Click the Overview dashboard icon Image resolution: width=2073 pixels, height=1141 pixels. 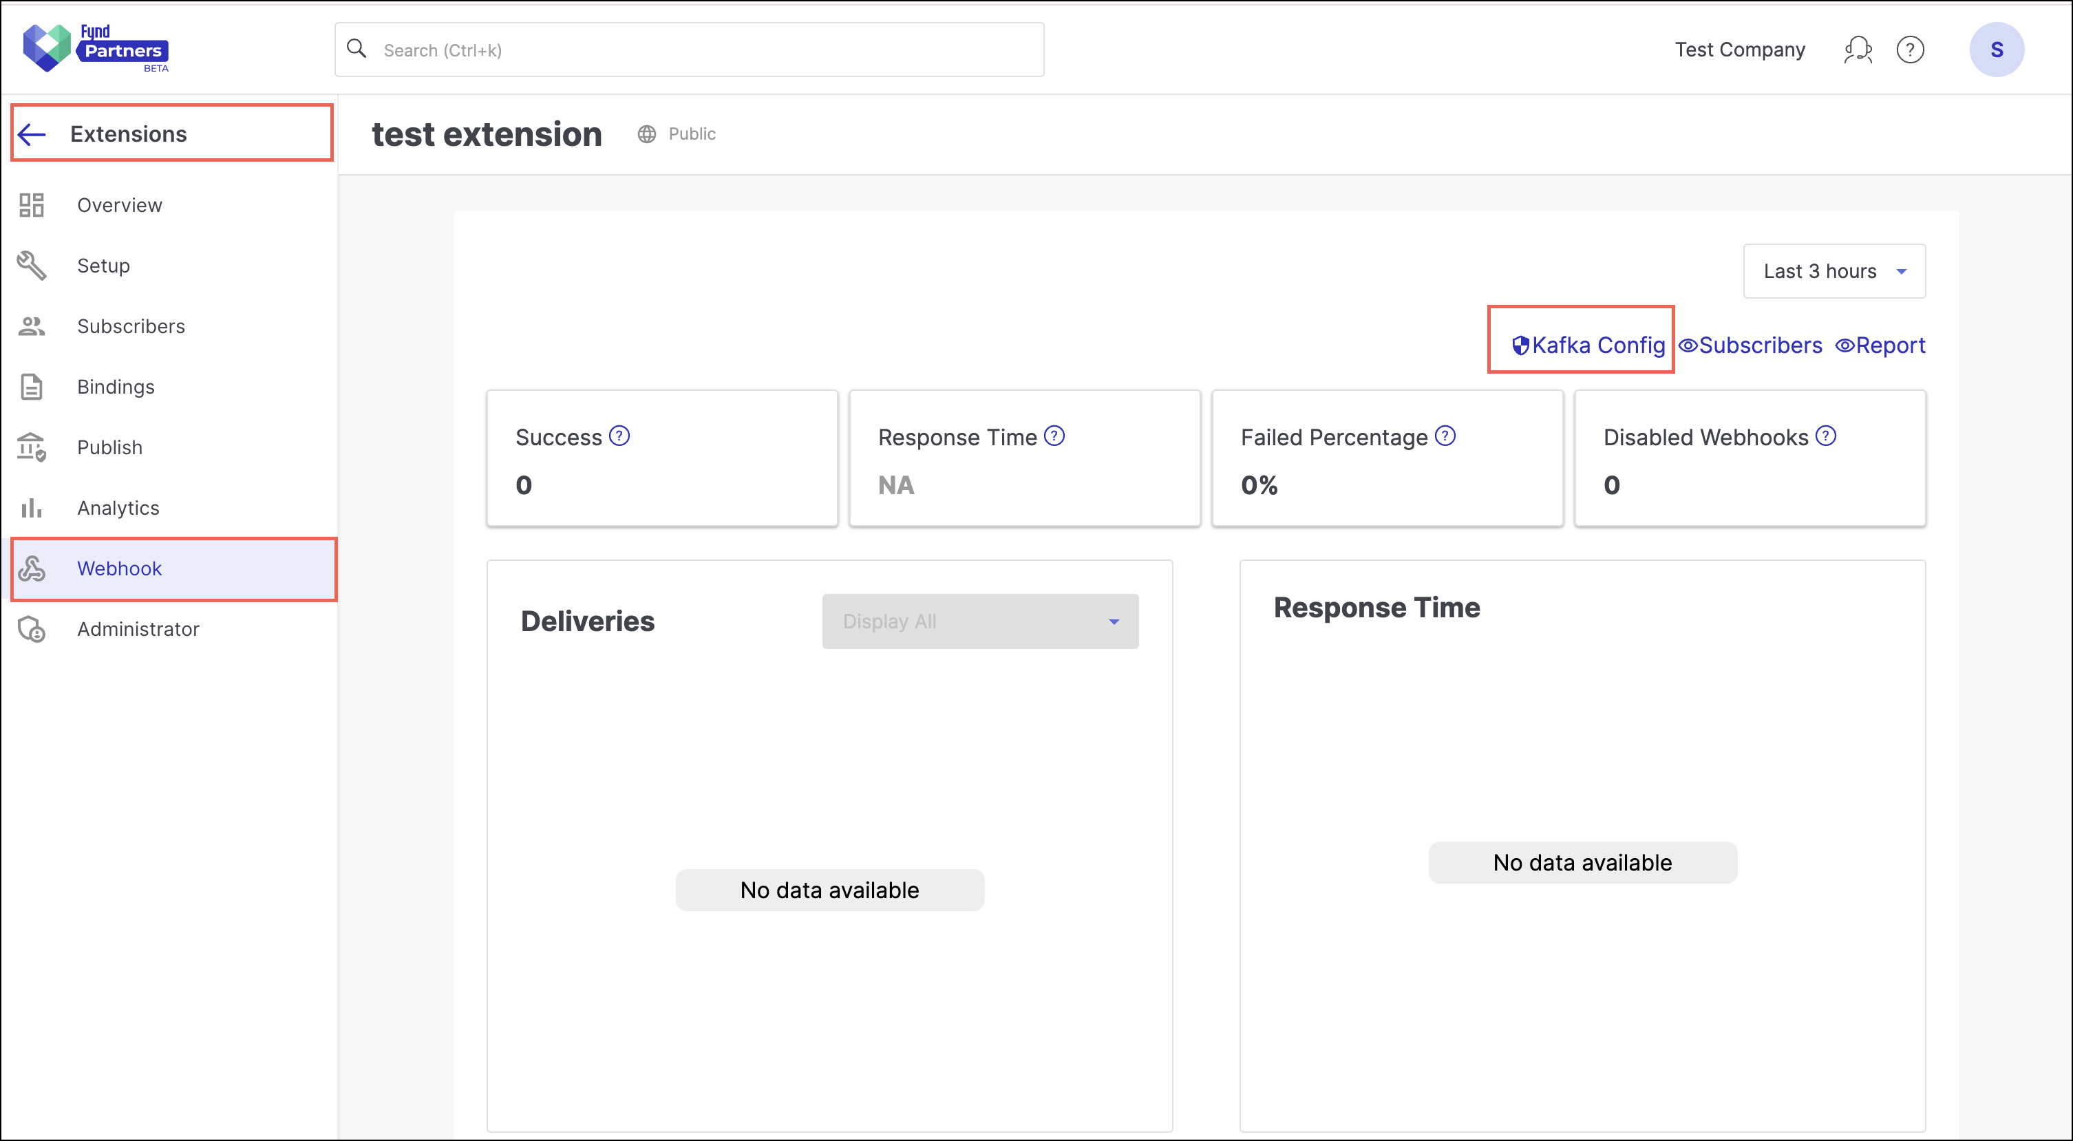coord(32,205)
